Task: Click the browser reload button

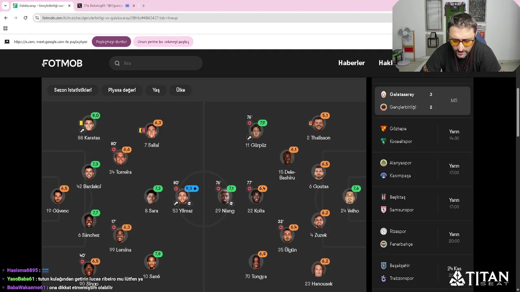Action: (25, 18)
